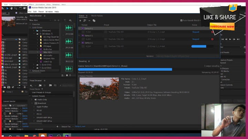
Task: Select the obs-studio folder
Action: [x=48, y=55]
